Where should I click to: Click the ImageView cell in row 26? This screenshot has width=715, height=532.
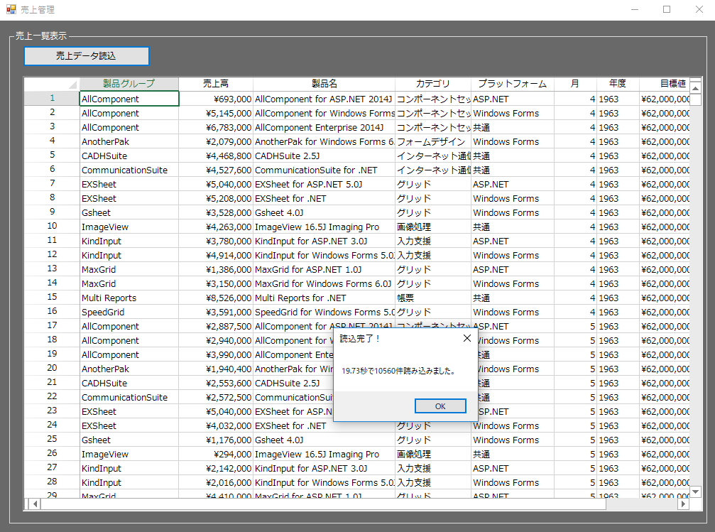pos(129,454)
